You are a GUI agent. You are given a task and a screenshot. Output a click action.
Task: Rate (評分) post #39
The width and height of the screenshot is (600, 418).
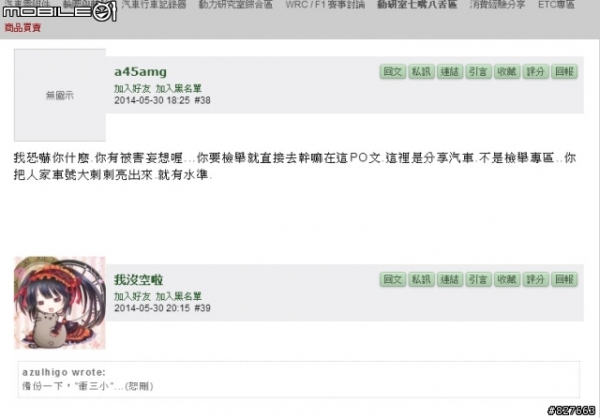point(535,279)
